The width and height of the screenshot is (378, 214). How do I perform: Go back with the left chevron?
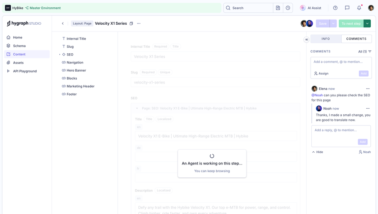[63, 23]
